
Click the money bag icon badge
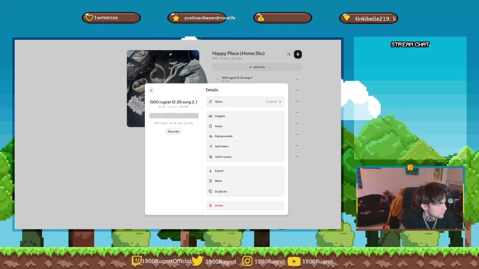[261, 18]
